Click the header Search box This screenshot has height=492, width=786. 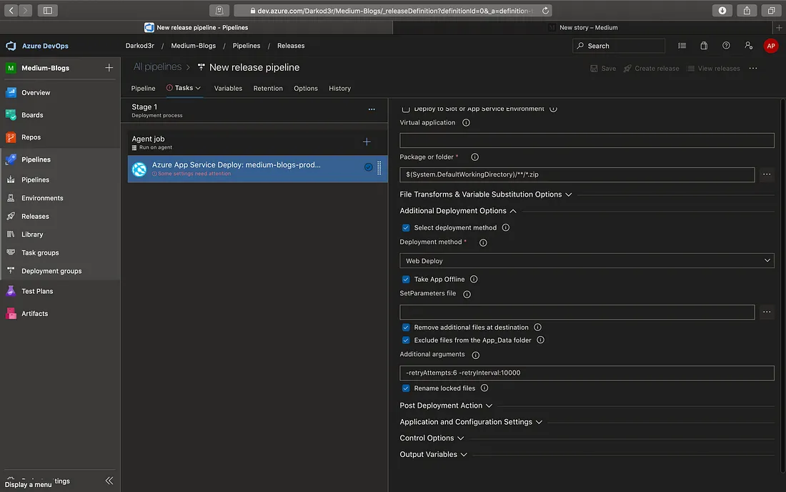pyautogui.click(x=619, y=46)
